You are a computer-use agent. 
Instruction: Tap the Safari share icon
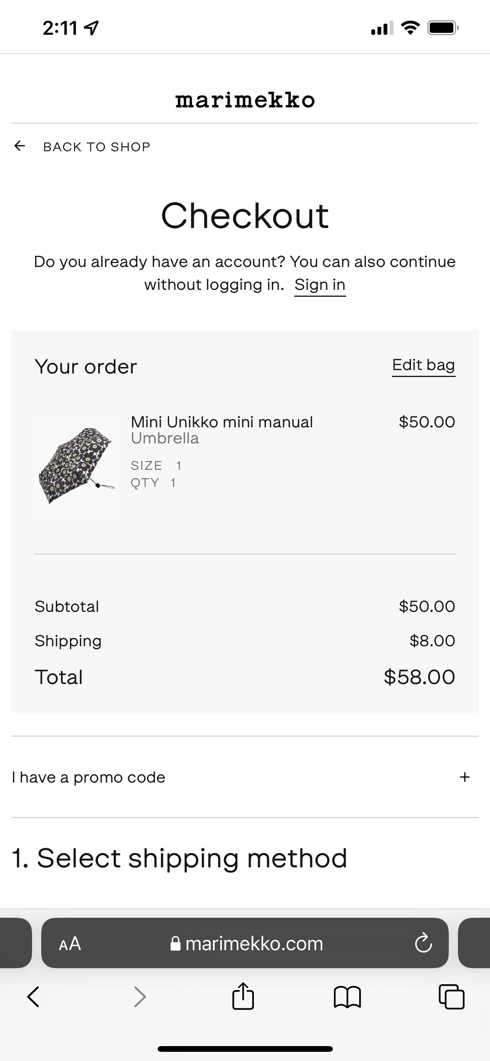click(x=243, y=997)
